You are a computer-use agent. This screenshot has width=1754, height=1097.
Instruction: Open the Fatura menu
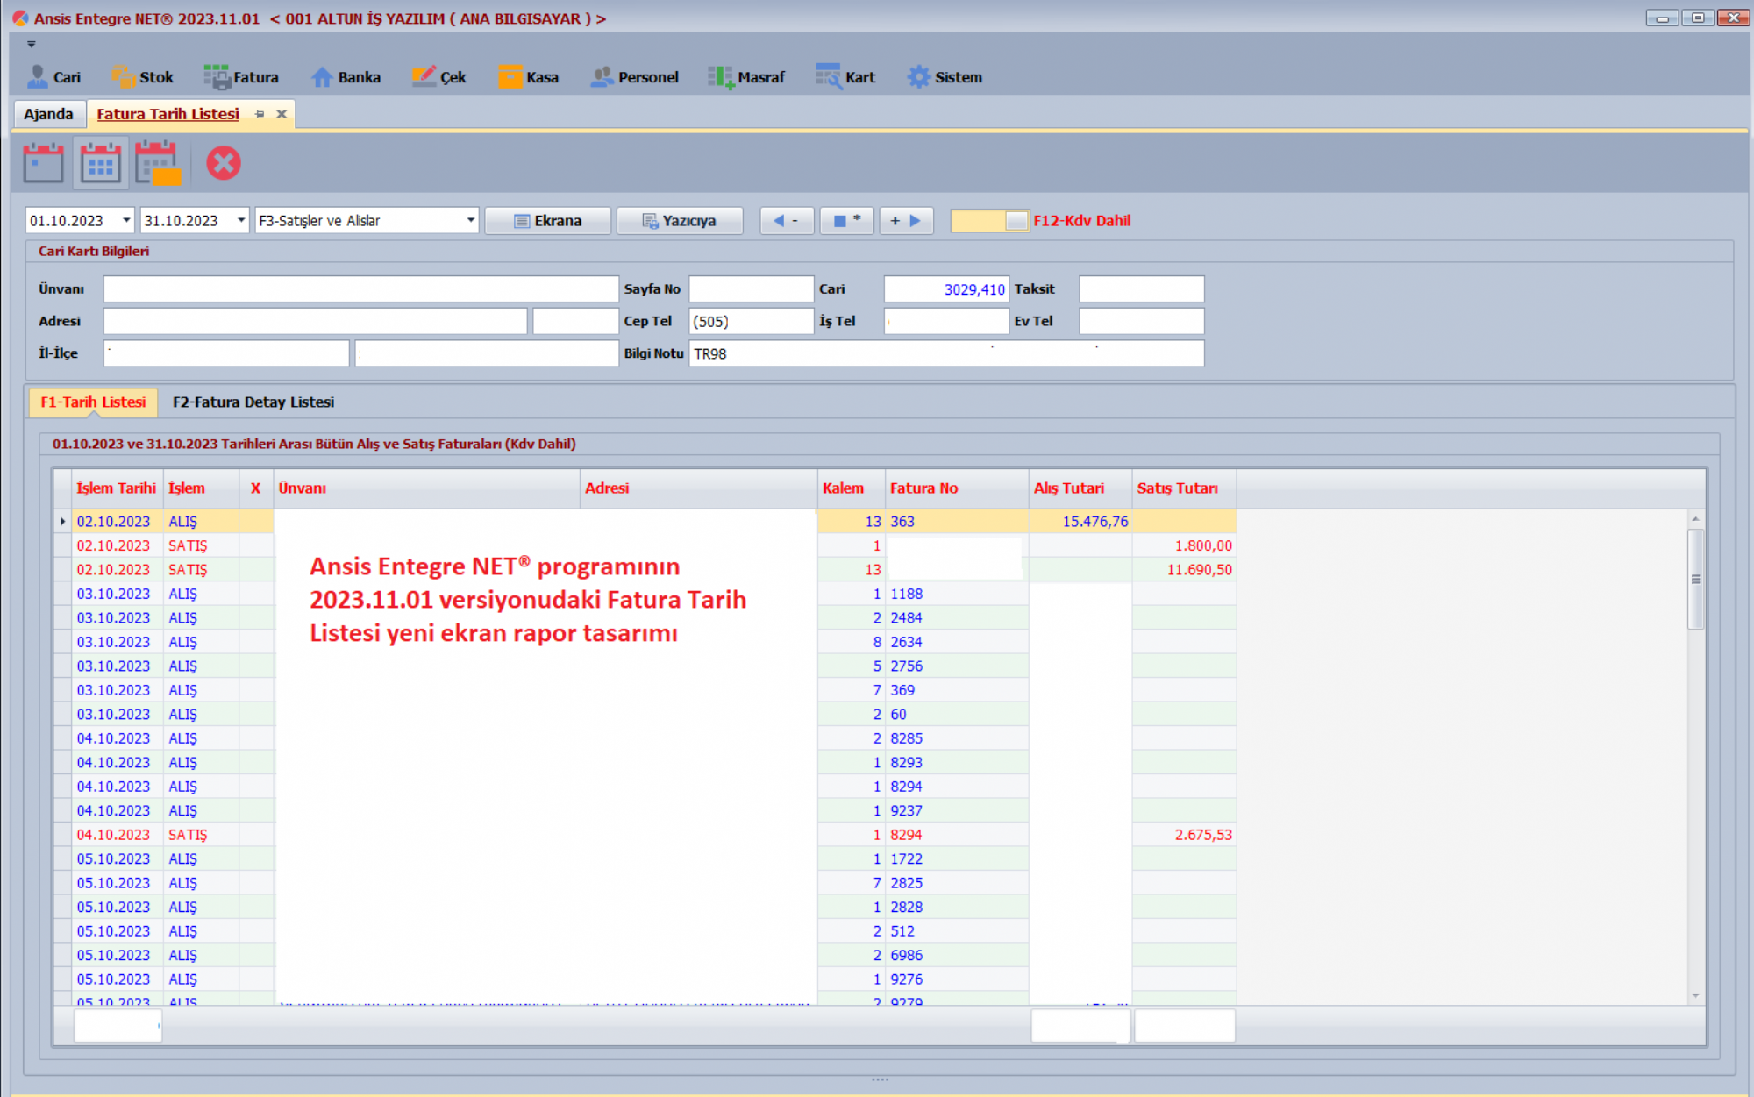pyautogui.click(x=241, y=77)
